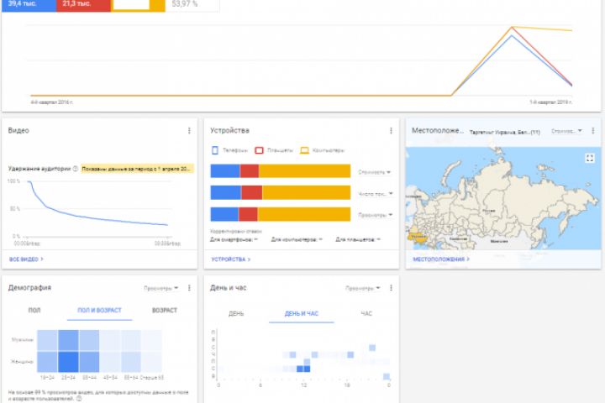Viewport: 605px width, 403px height.
Task: Click the Таргетинг location filter text
Action: click(505, 132)
